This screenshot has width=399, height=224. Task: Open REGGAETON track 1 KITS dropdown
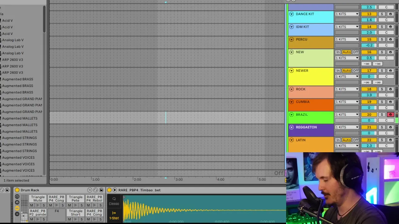tap(347, 127)
